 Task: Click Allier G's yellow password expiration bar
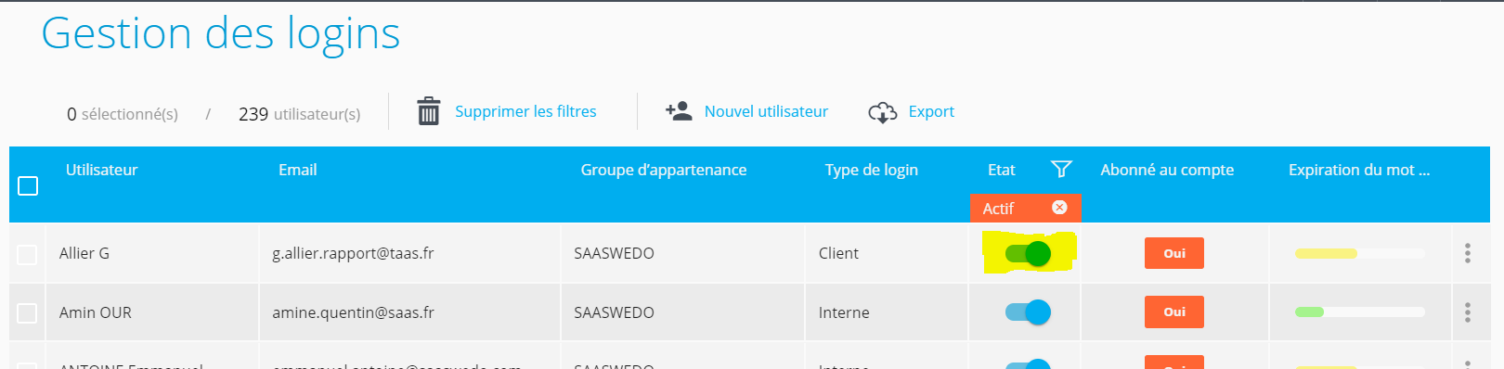[1359, 253]
